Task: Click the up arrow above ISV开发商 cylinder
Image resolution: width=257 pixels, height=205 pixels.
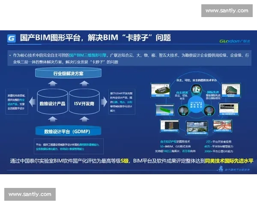Action: coord(84,83)
